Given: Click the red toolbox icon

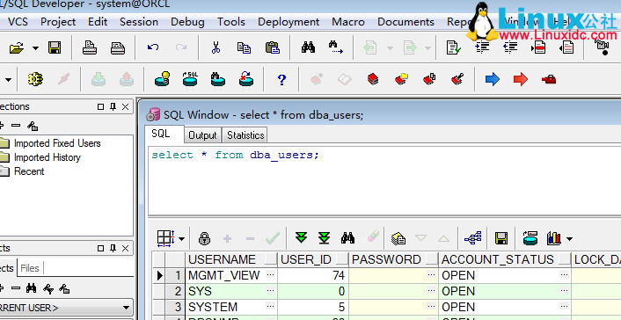Looking at the screenshot, I should pyautogui.click(x=549, y=80).
